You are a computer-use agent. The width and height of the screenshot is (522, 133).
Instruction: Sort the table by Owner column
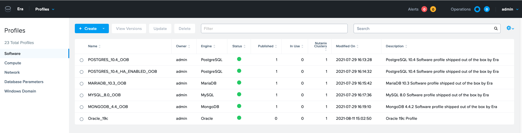coord(183,46)
